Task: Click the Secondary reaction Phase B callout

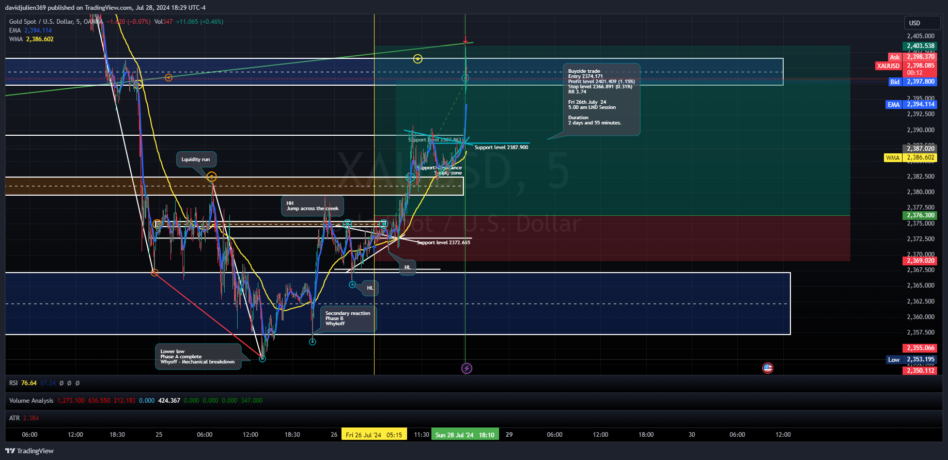Action: (x=348, y=319)
